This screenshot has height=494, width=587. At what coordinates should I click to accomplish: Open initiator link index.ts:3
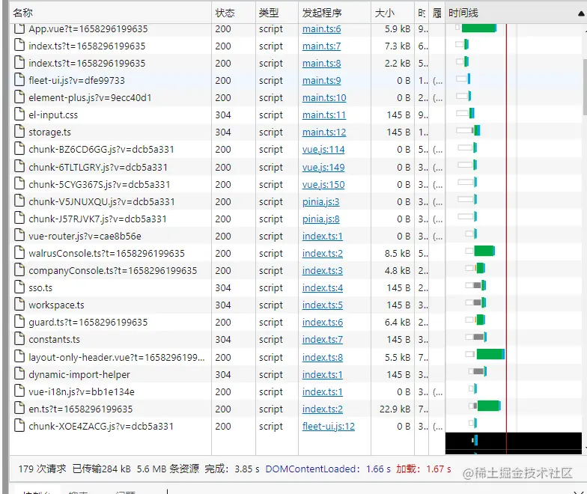click(322, 271)
